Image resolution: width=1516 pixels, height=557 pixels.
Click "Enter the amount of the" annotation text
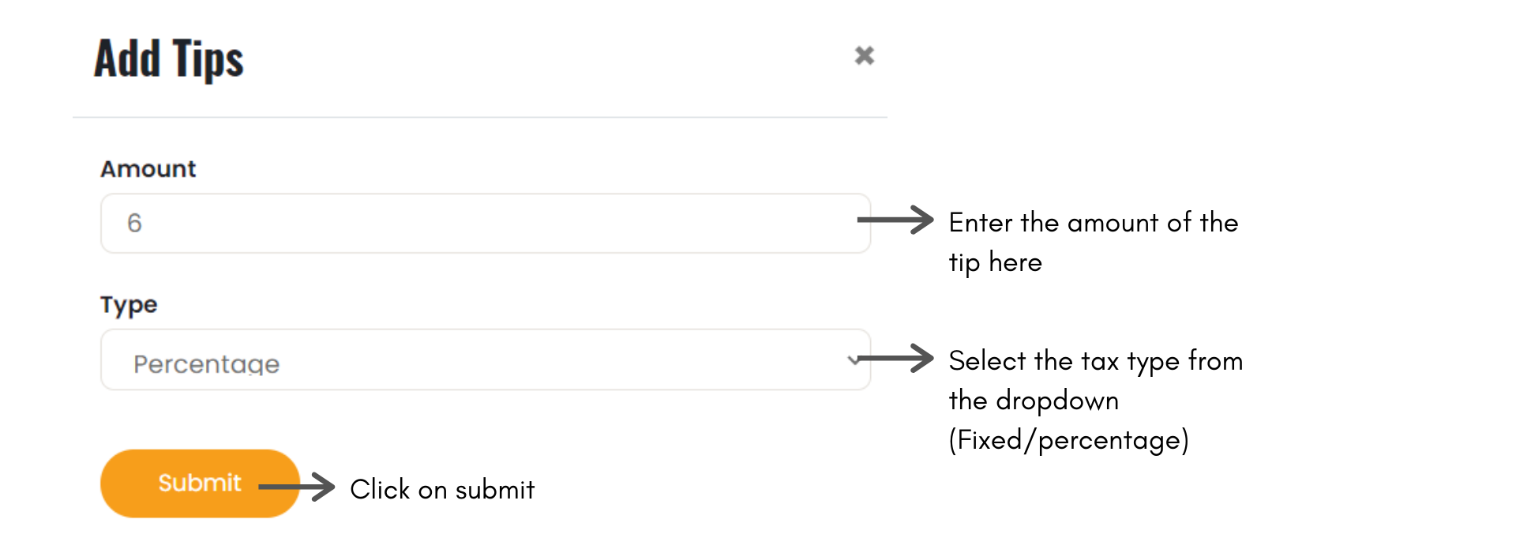pos(1093,223)
